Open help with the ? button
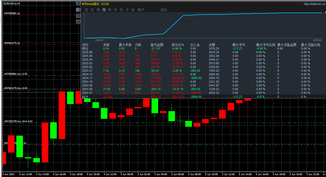Screen dimensions: 326x177 pos(78,22)
